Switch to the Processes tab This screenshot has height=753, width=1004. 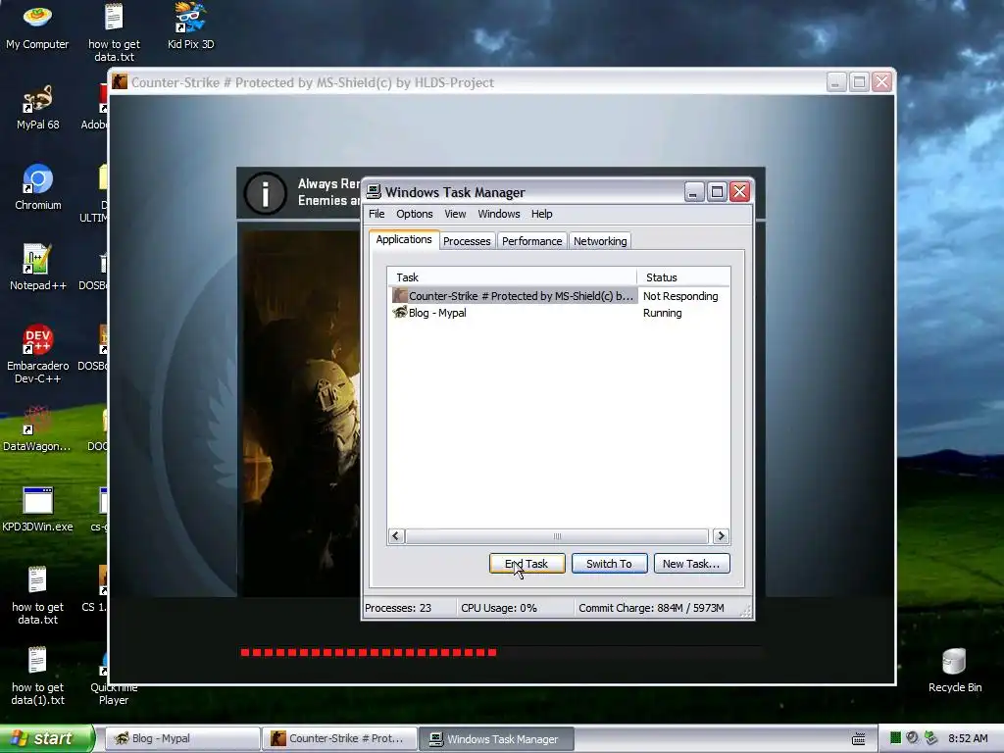[467, 241]
